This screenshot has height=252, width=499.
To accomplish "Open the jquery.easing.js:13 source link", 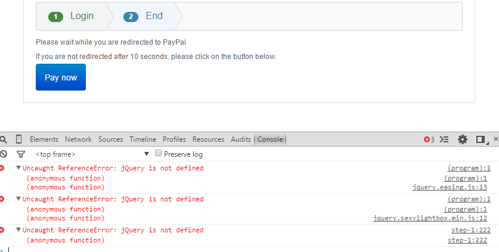I will click(450, 187).
